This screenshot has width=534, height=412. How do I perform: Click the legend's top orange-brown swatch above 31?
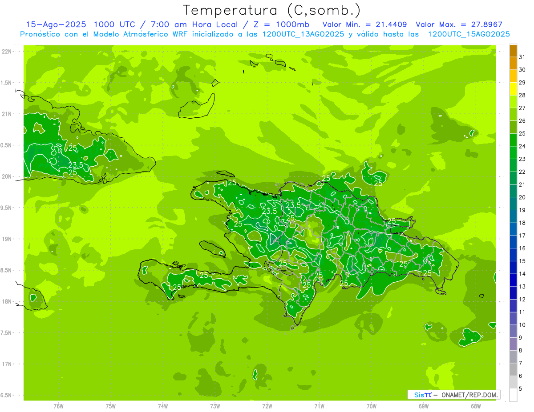pyautogui.click(x=513, y=50)
